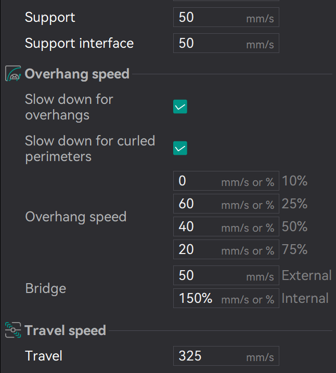The width and height of the screenshot is (336, 373).
Task: Click the Support interface label
Action: pos(79,43)
